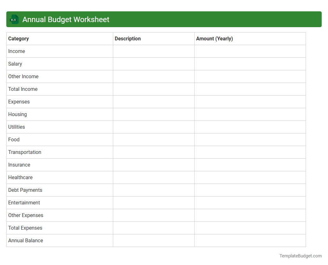Image resolution: width=328 pixels, height=265 pixels.
Task: Click the Salary category cell
Action: pyautogui.click(x=15, y=64)
